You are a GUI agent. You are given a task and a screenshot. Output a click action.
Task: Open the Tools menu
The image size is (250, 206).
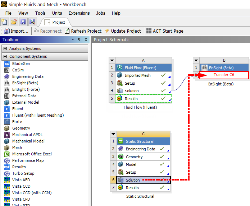pos(40,13)
